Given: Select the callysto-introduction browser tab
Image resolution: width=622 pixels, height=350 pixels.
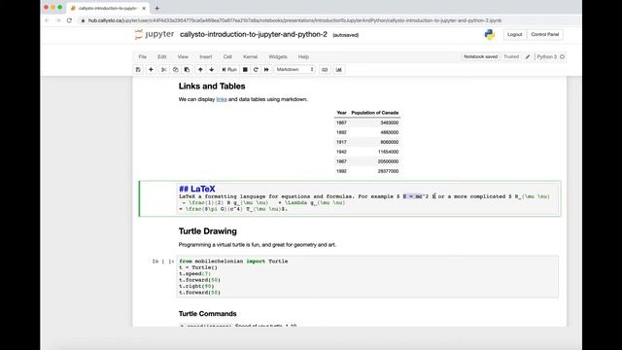Looking at the screenshot, I should (108, 8).
